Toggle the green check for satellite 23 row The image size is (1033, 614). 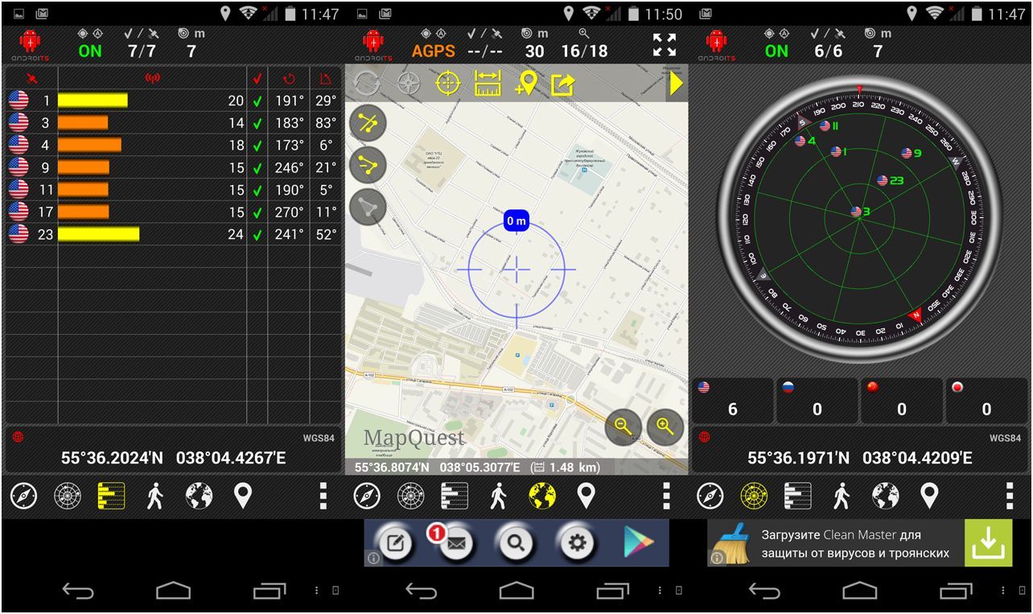point(257,235)
